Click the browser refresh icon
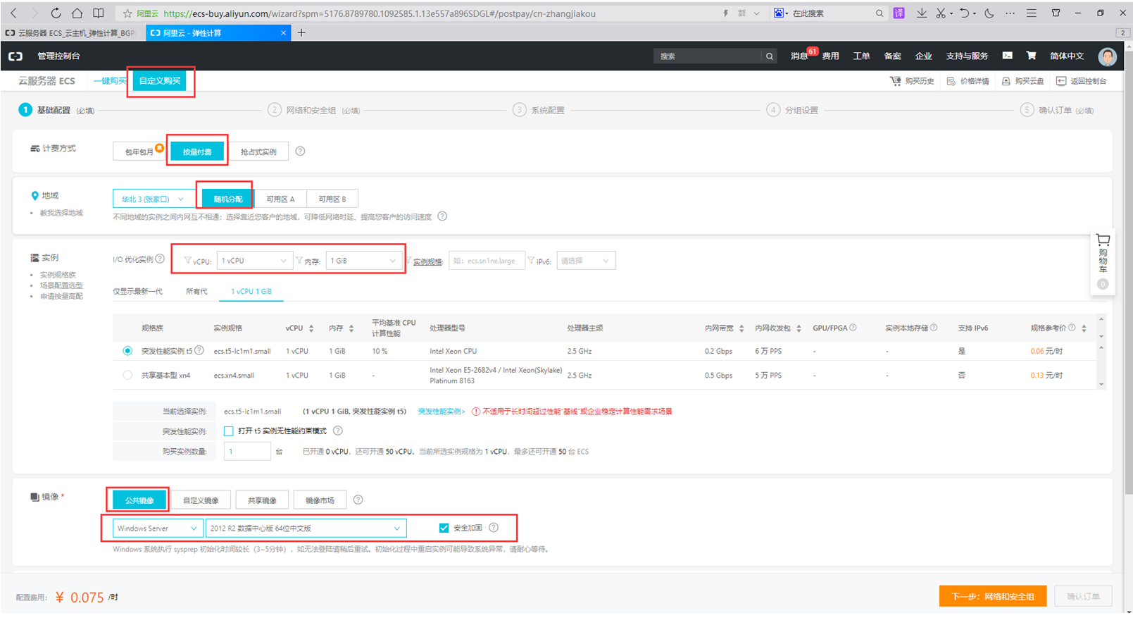The image size is (1133, 618). click(x=56, y=13)
